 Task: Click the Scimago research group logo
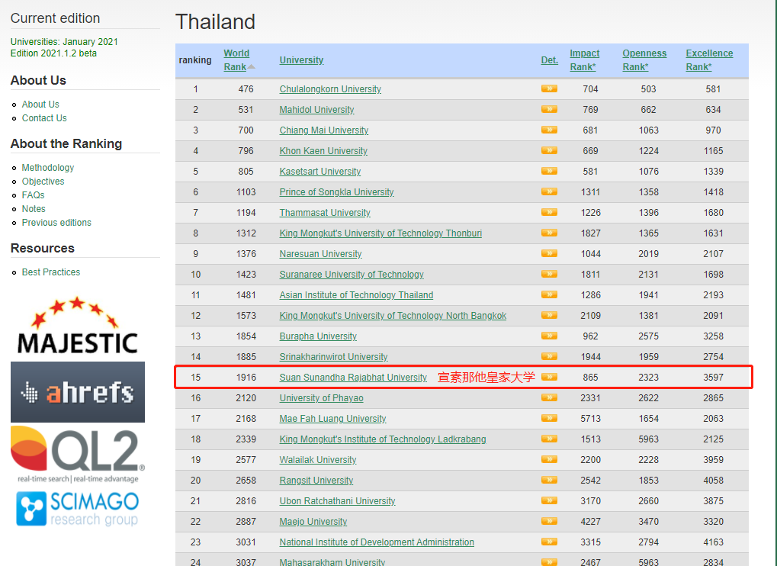coord(77,509)
